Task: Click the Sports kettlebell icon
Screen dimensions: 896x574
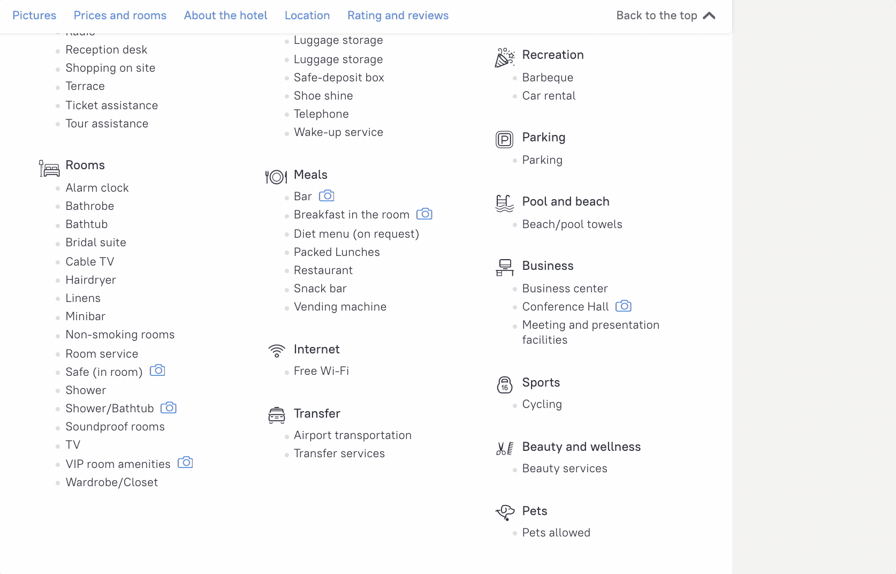Action: tap(505, 385)
